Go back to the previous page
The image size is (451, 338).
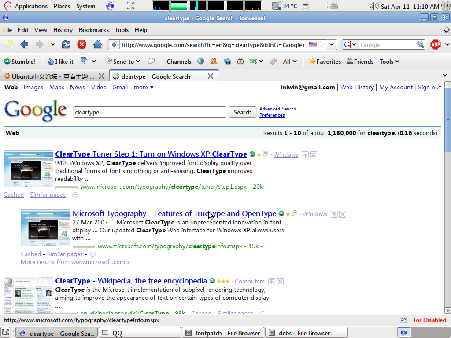point(25,44)
